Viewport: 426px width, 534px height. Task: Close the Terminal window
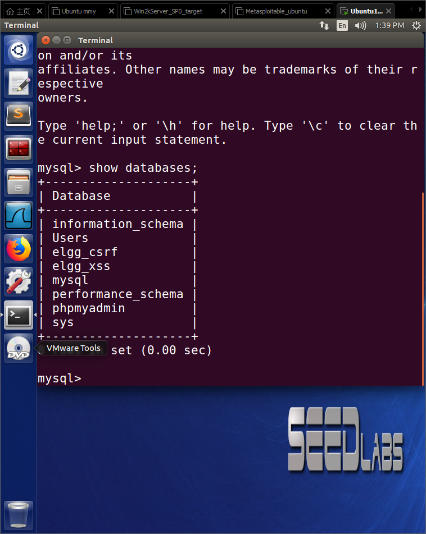[46, 40]
